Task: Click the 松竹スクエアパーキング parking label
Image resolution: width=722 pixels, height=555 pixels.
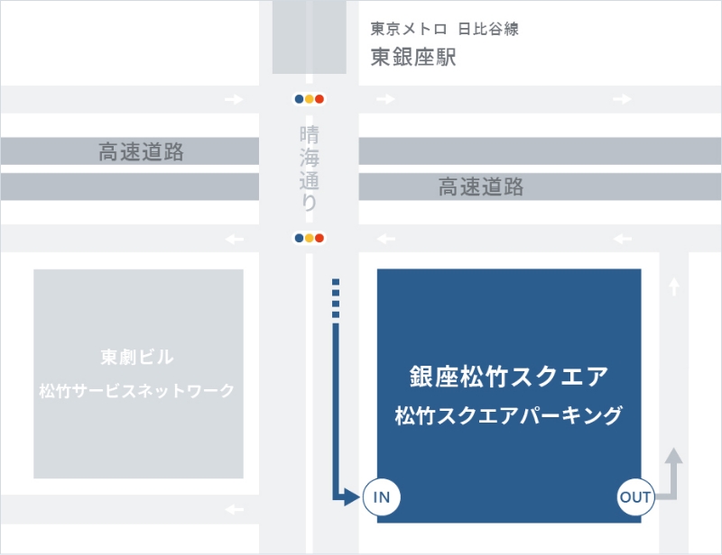Action: pos(508,415)
